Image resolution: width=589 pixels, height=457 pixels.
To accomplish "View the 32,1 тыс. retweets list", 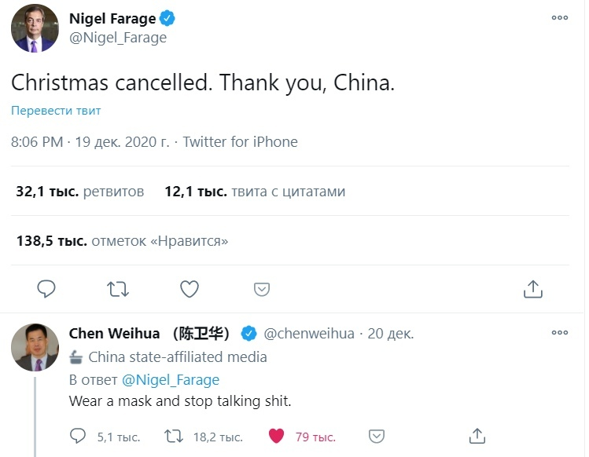I will (80, 191).
